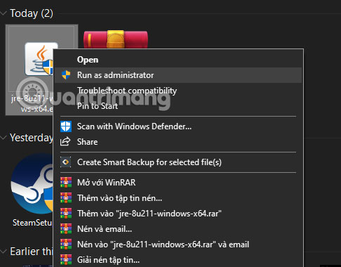Select the WinRAR books file icon

(116, 39)
